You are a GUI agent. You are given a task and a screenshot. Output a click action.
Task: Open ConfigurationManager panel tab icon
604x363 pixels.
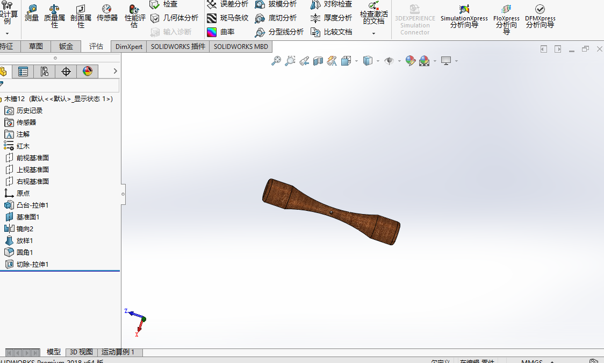(x=44, y=72)
